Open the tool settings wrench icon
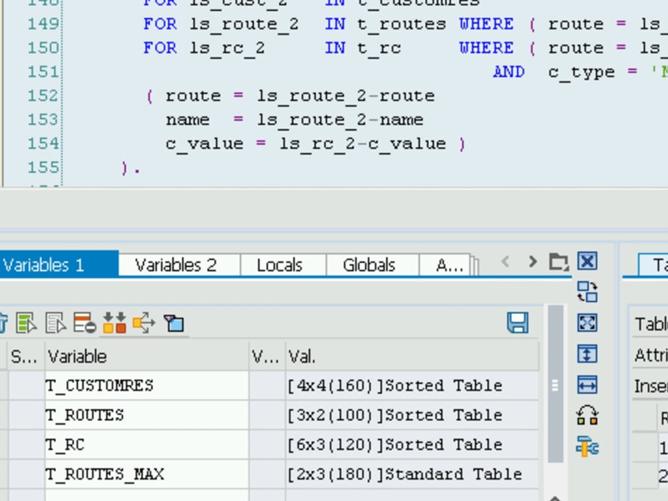The width and height of the screenshot is (668, 501). [x=587, y=446]
